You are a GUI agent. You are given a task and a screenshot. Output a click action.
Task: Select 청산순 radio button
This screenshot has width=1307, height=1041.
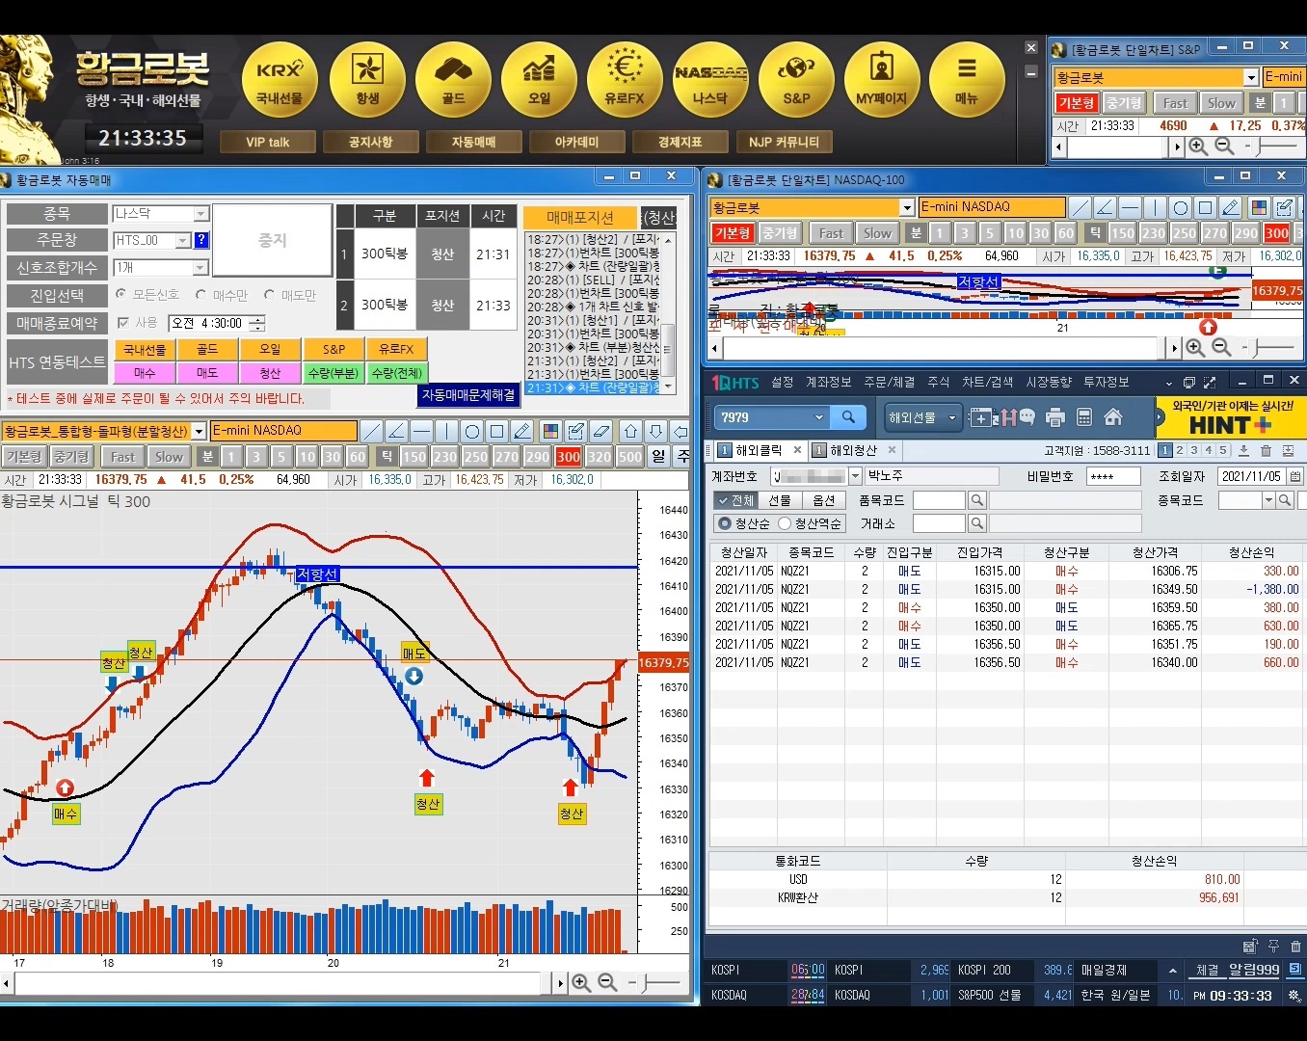[725, 523]
